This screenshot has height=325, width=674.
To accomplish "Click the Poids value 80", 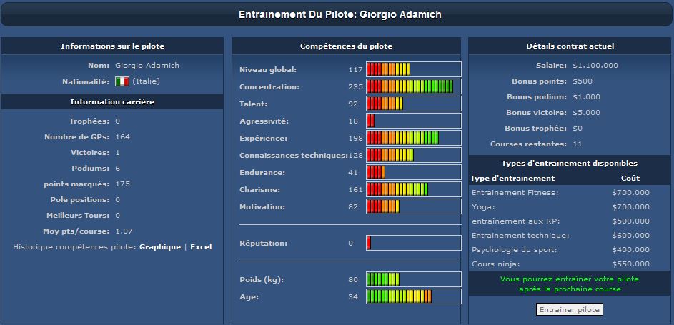I will [x=353, y=280].
